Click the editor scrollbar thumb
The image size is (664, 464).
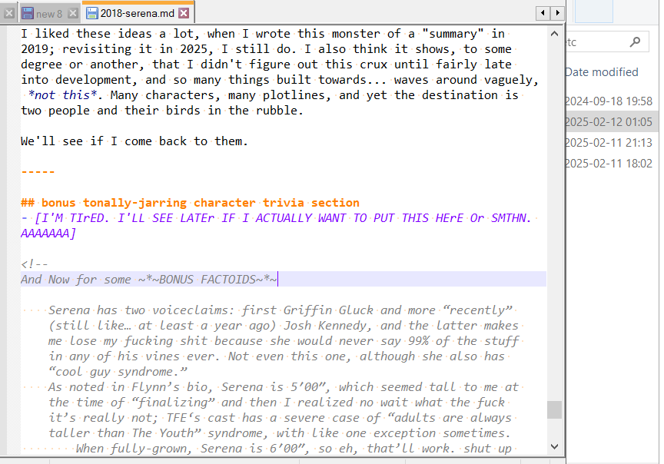point(554,411)
